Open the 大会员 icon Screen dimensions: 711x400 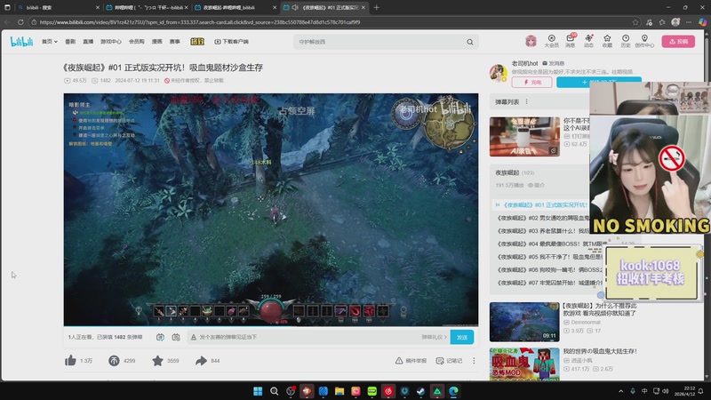coord(551,41)
